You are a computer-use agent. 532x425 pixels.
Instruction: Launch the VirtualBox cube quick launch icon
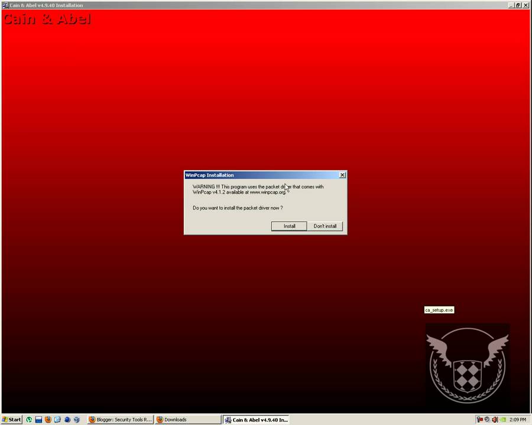coord(77,420)
